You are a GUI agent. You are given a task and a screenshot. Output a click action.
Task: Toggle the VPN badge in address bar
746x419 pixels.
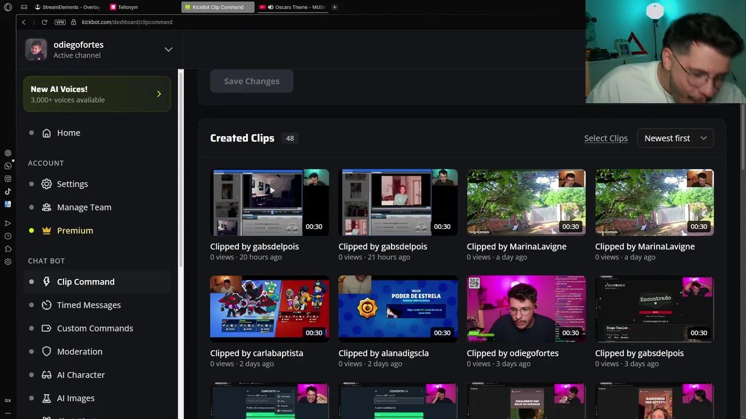tap(60, 22)
